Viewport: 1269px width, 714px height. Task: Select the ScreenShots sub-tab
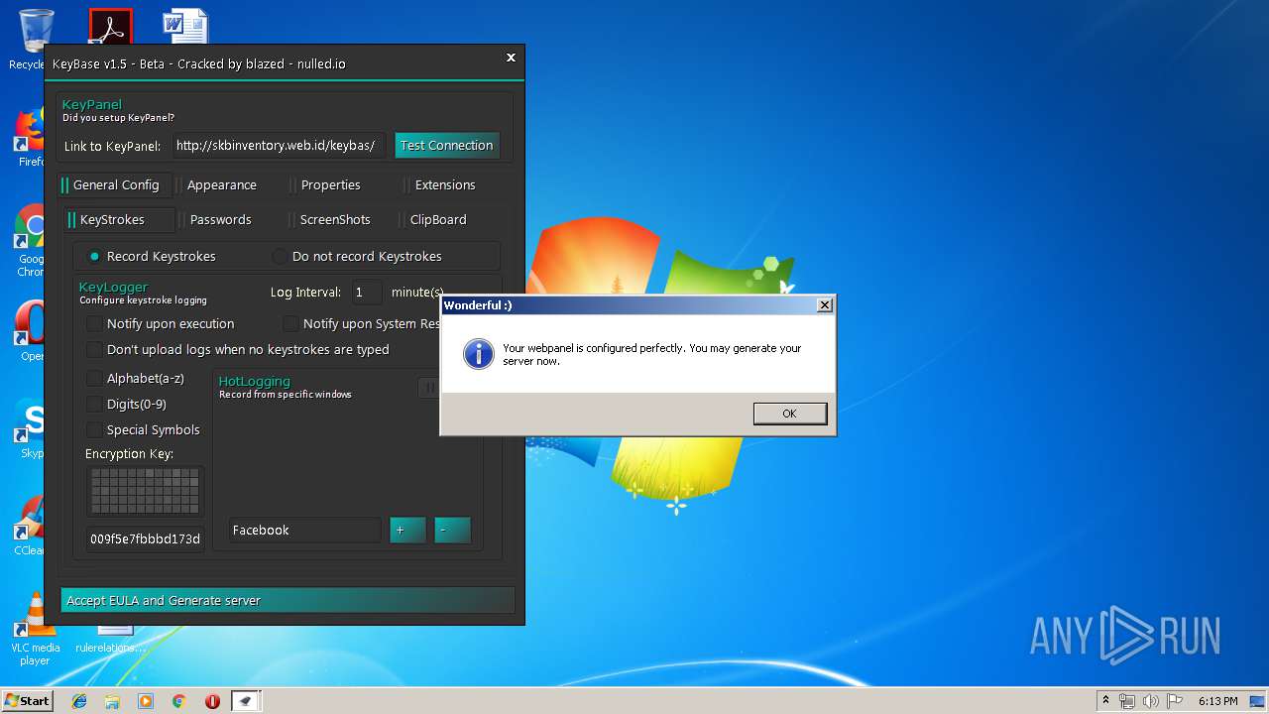[335, 220]
